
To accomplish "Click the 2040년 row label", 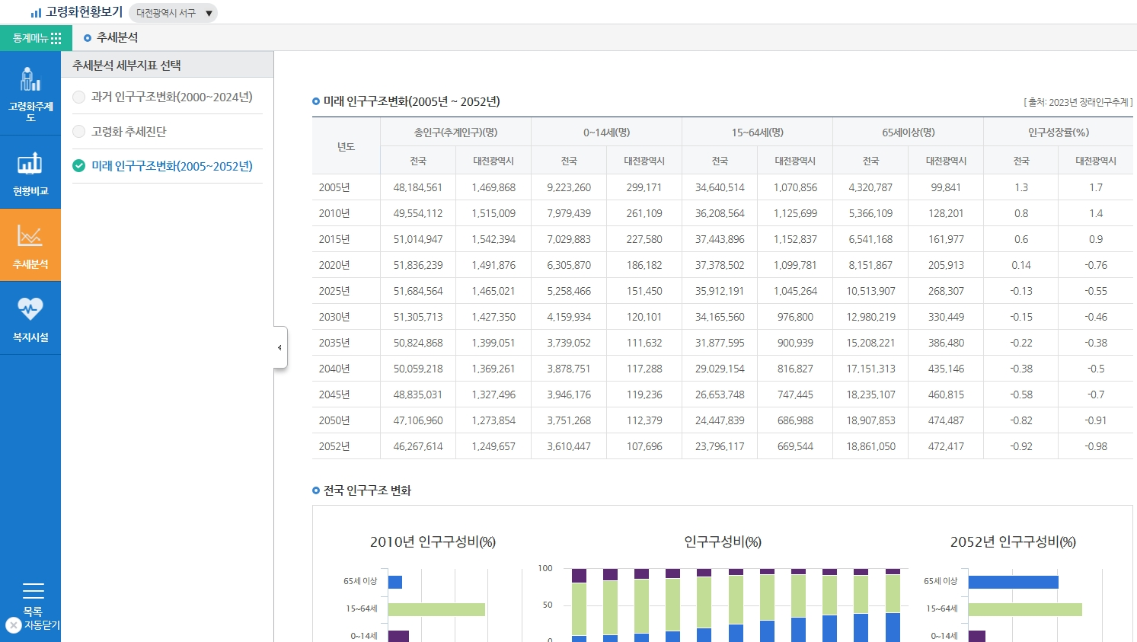I will click(x=334, y=369).
